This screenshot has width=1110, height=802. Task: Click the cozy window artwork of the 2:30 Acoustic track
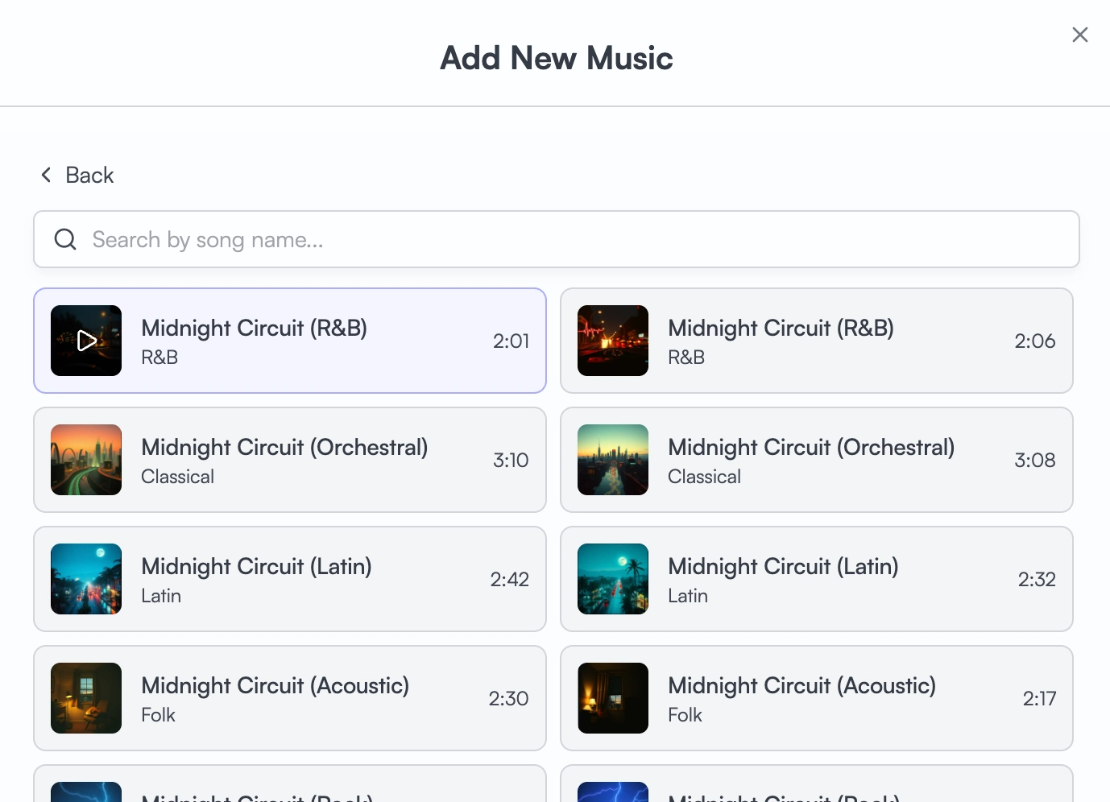(86, 698)
